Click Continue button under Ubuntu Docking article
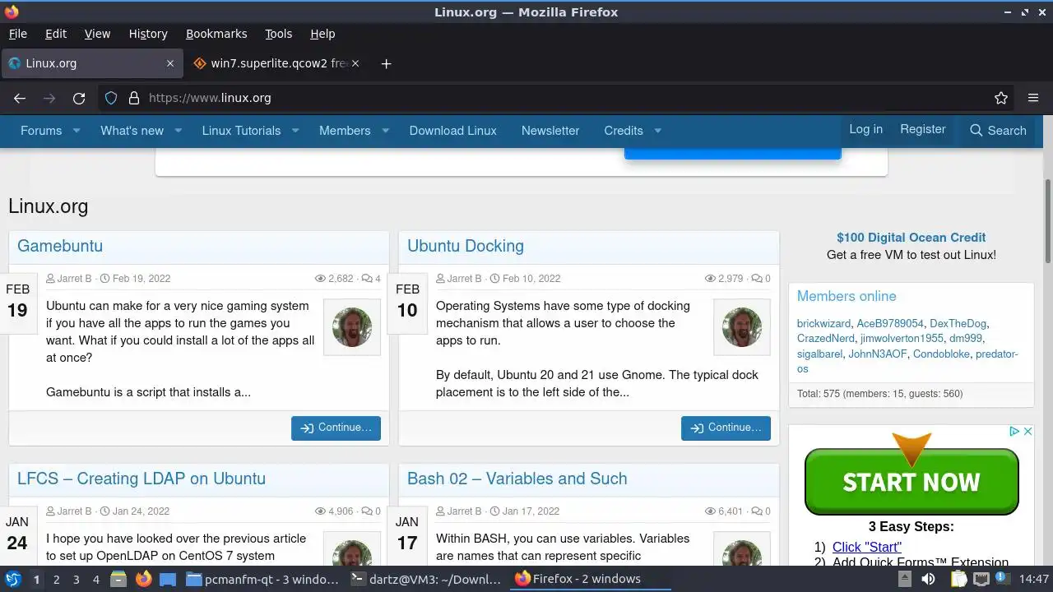Image resolution: width=1053 pixels, height=592 pixels. click(726, 428)
